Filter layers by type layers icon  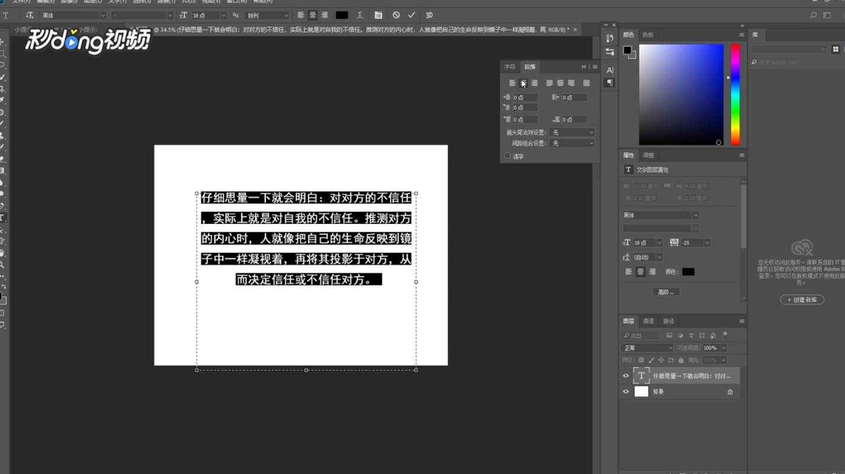691,336
